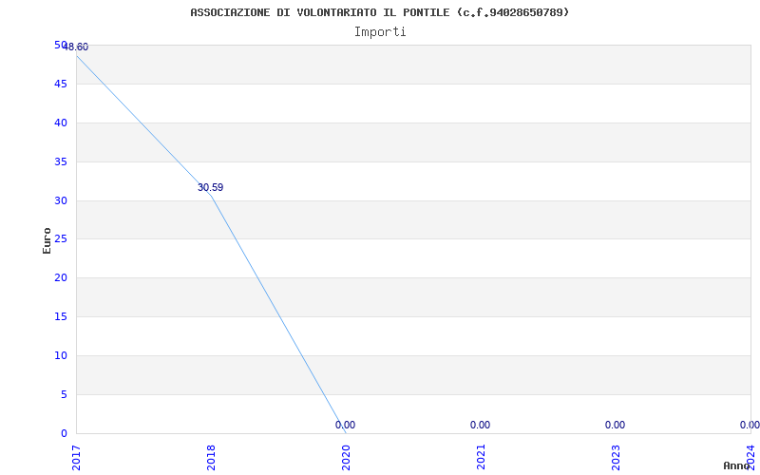Viewport: 760px width, 475px height.
Task: Click the 40 y-axis tick label
Action: tap(61, 123)
